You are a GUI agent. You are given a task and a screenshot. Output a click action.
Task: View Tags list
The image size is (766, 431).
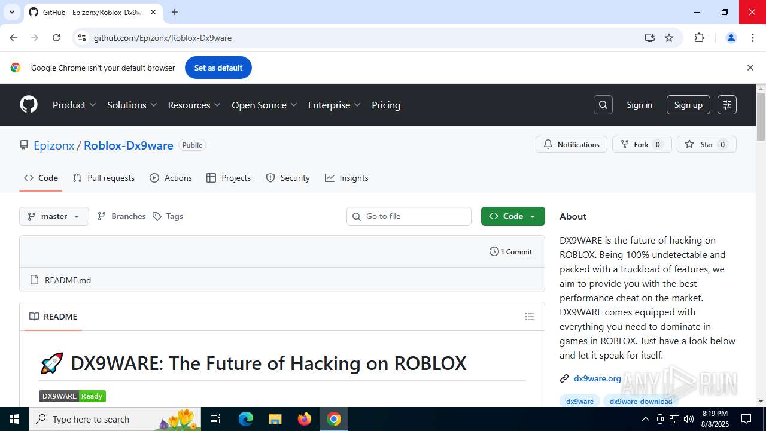(x=168, y=216)
